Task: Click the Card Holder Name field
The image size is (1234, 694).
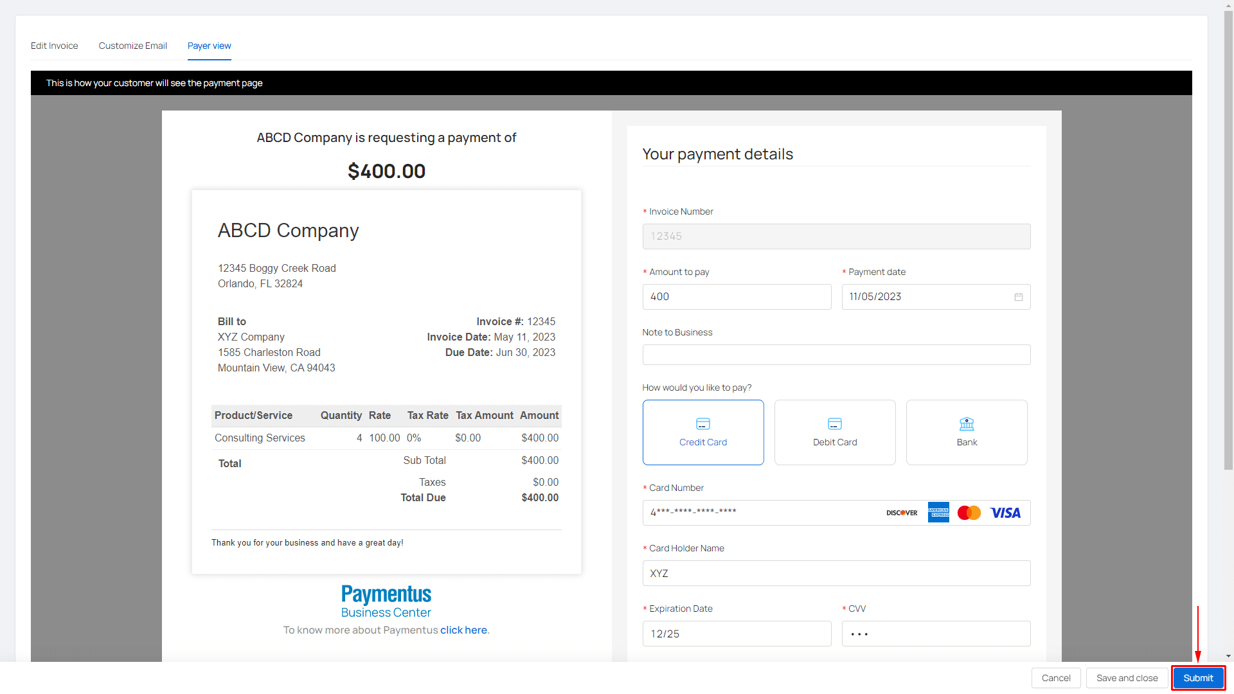Action: tap(836, 573)
